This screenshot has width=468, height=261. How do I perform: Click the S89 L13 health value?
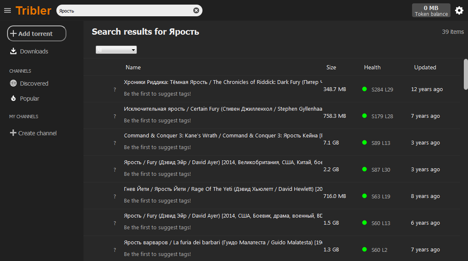click(x=381, y=143)
